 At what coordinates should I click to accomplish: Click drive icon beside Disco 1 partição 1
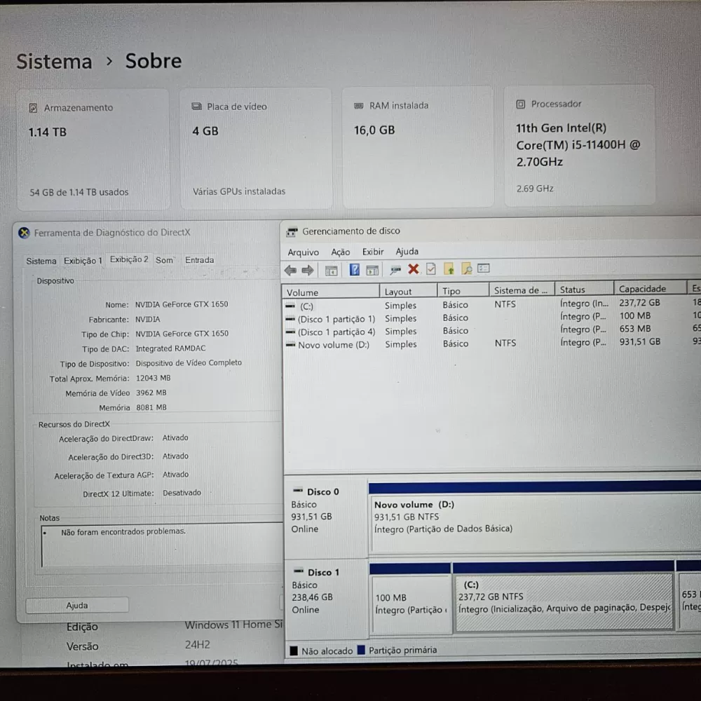290,319
